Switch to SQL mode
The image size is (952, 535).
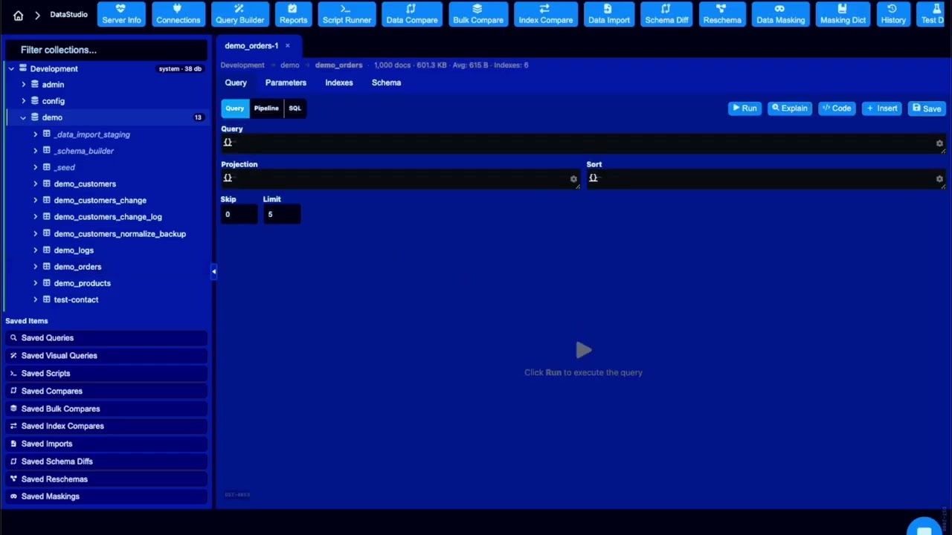295,108
